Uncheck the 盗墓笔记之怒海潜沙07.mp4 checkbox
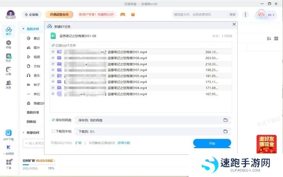Screen dimensions: 283x177 [x=53, y=70]
